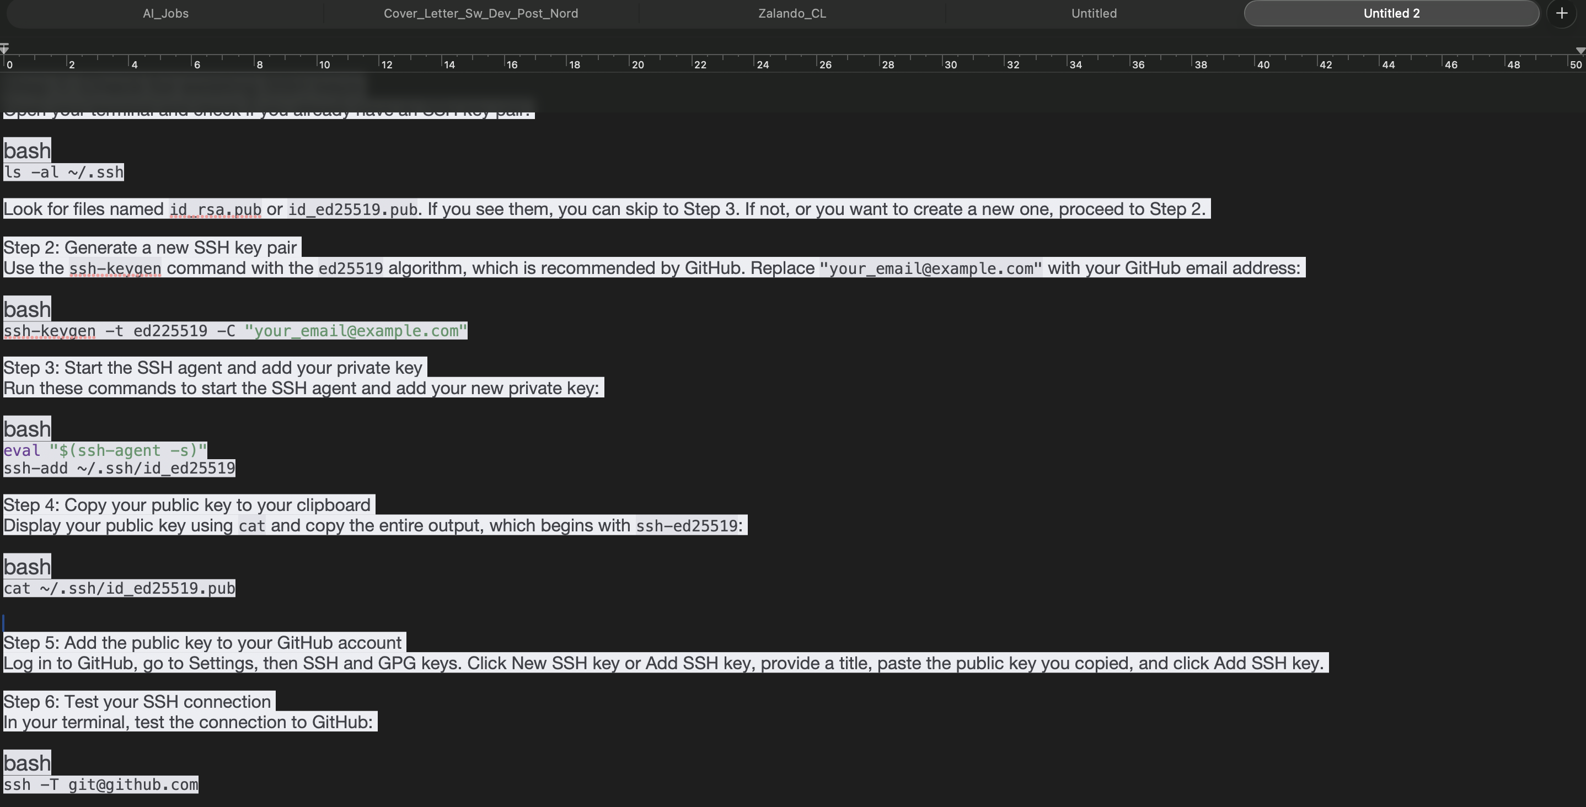The width and height of the screenshot is (1586, 807).
Task: Click 'cat ~/.ssh/id_ed25519.pub' command line
Action: [120, 589]
